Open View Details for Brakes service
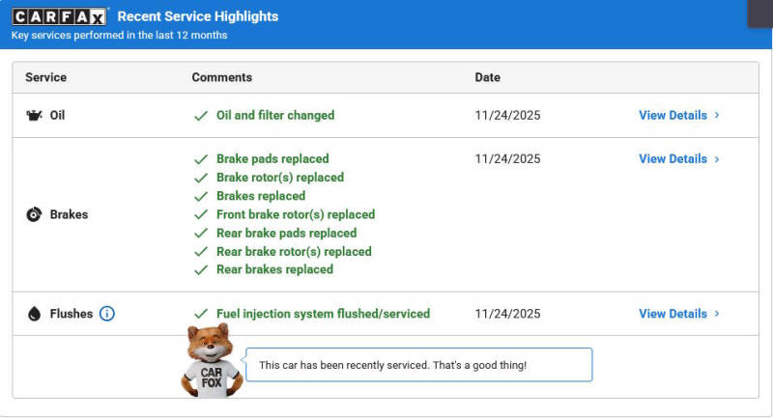The height and width of the screenshot is (418, 773). (x=673, y=159)
